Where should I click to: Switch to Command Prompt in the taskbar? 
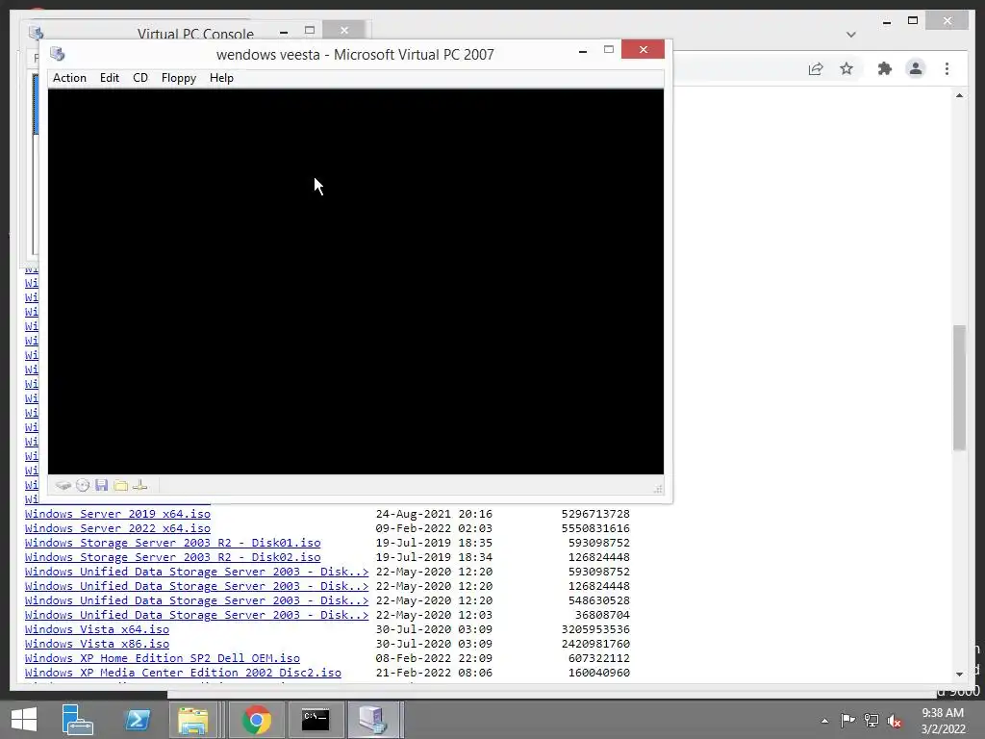(x=316, y=720)
